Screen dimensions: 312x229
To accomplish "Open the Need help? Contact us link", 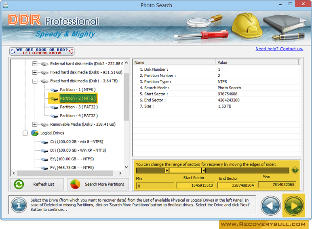I will click(x=279, y=49).
